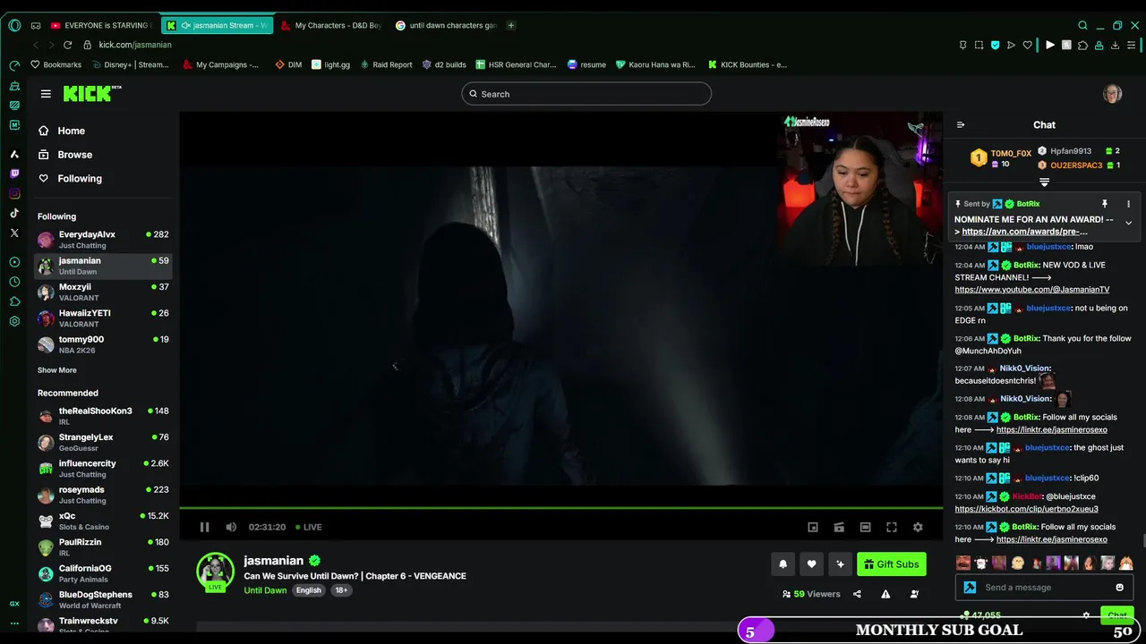The image size is (1146, 644).
Task: Mute the stream volume icon
Action: tap(231, 527)
